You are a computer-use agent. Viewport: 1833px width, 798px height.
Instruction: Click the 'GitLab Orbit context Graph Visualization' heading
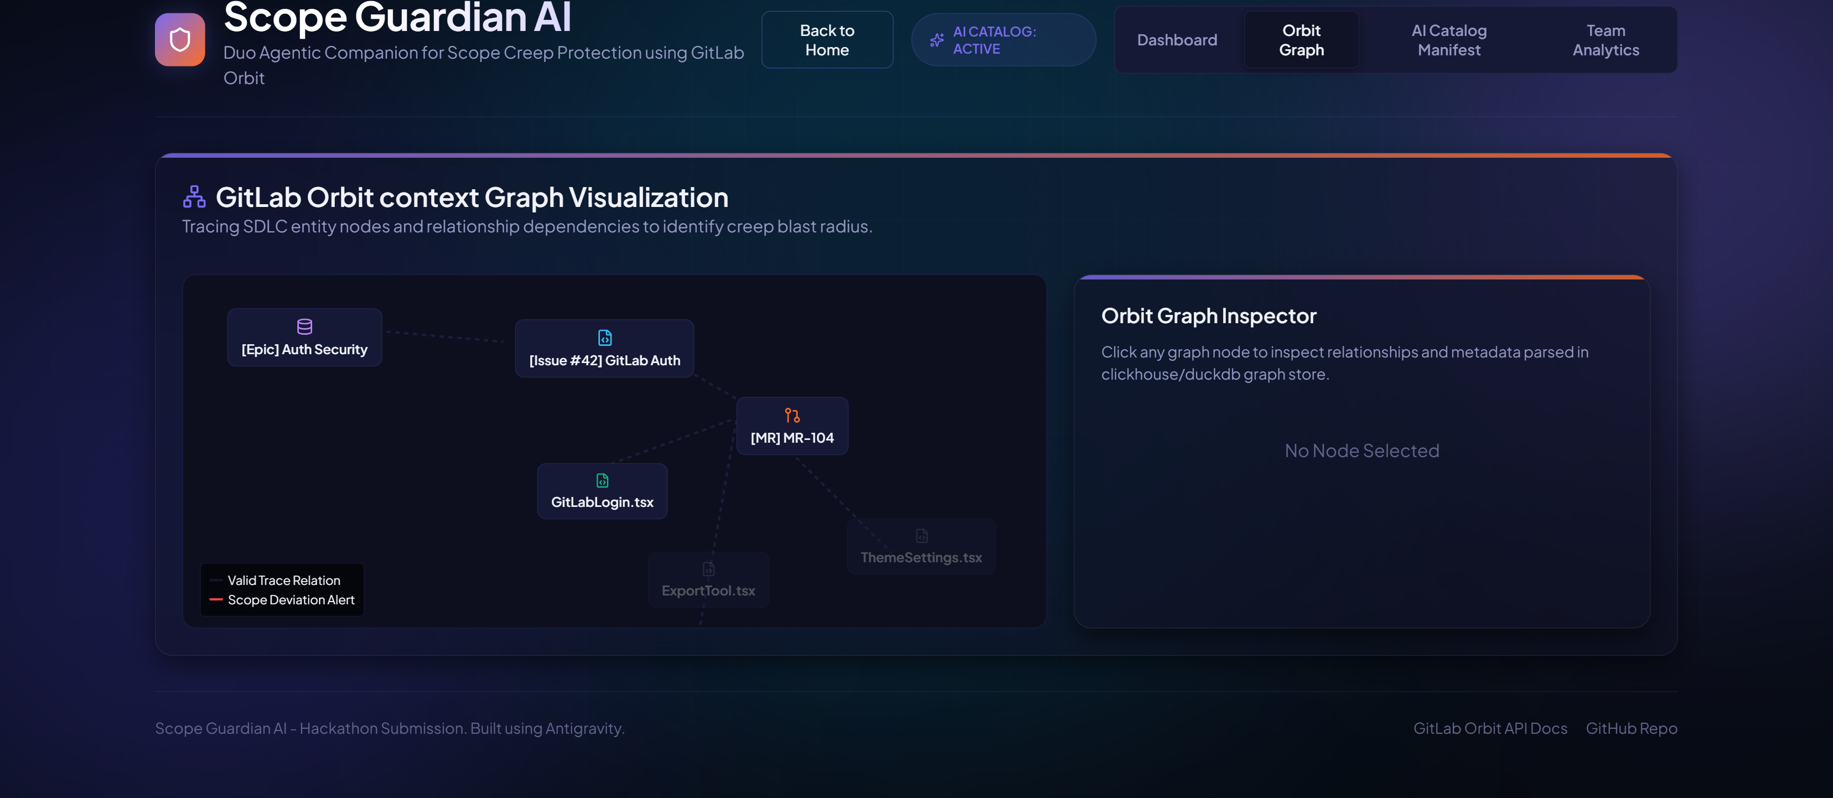(x=472, y=197)
